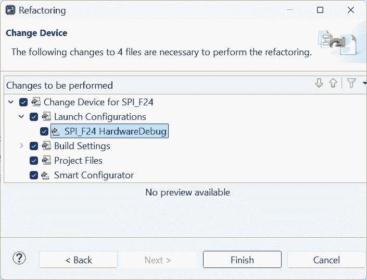
Task: Uncheck the SPI_F24 HardwareDebug checkbox
Action: pyautogui.click(x=44, y=131)
